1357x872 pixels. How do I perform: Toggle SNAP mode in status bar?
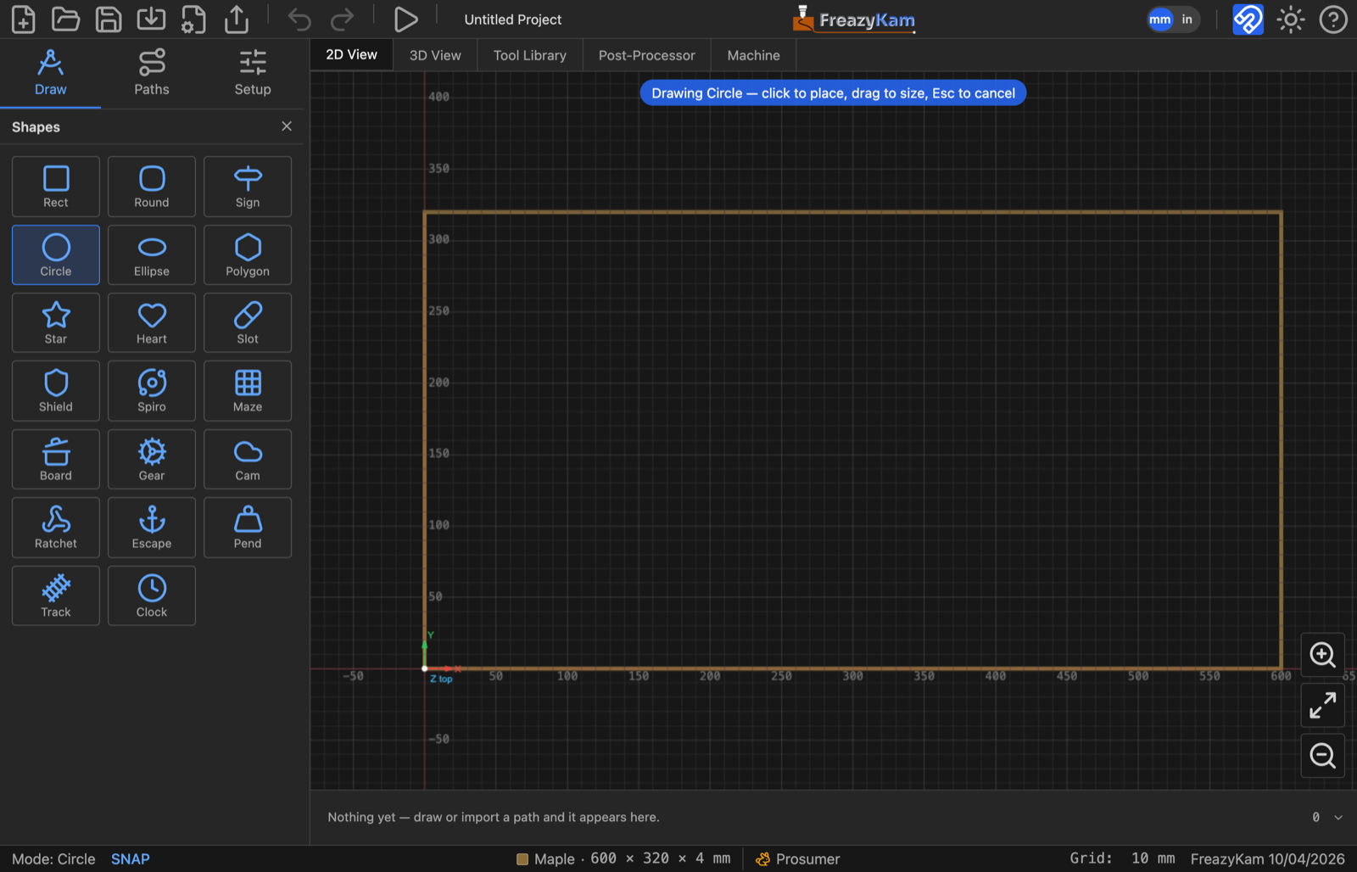click(x=131, y=859)
